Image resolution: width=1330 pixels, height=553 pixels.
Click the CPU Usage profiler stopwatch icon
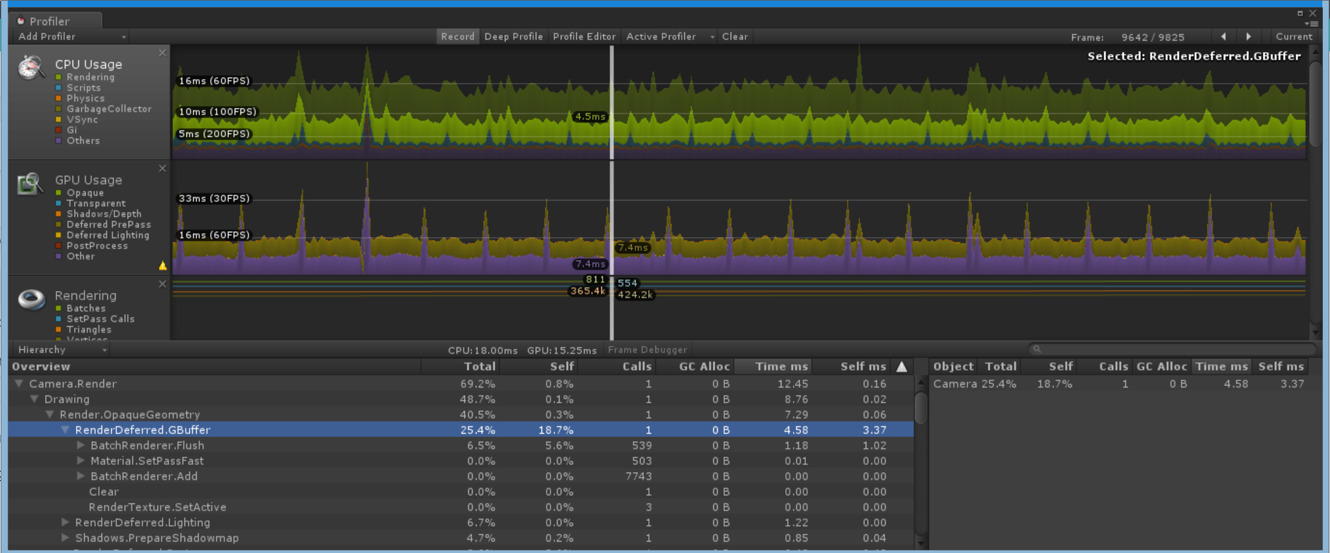coord(31,67)
